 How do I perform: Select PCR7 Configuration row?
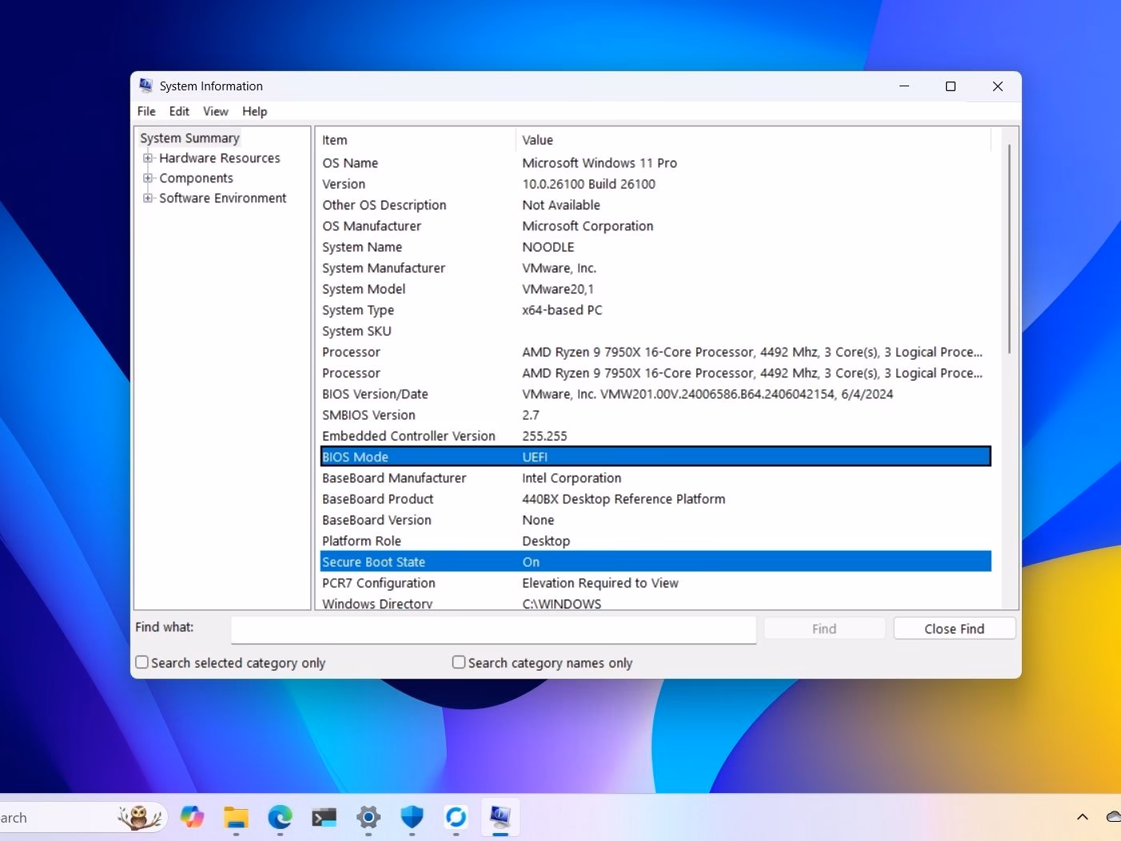click(656, 583)
